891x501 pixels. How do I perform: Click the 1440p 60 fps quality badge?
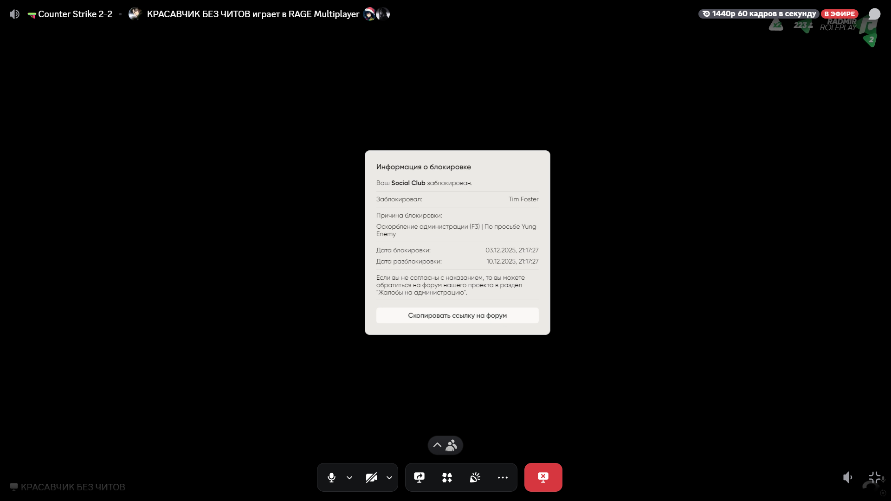click(x=759, y=14)
